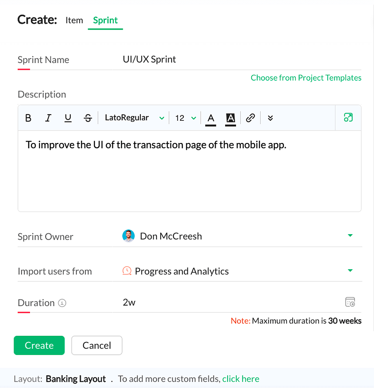Expand the Import users from dropdown
This screenshot has height=390, width=374.
350,271
